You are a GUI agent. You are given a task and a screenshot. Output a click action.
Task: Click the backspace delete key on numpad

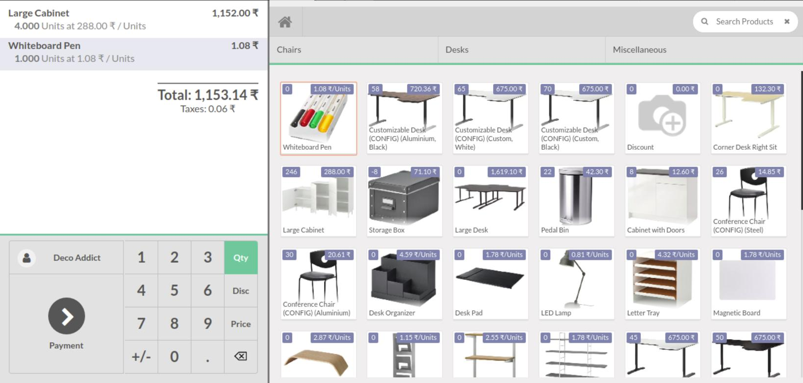240,356
